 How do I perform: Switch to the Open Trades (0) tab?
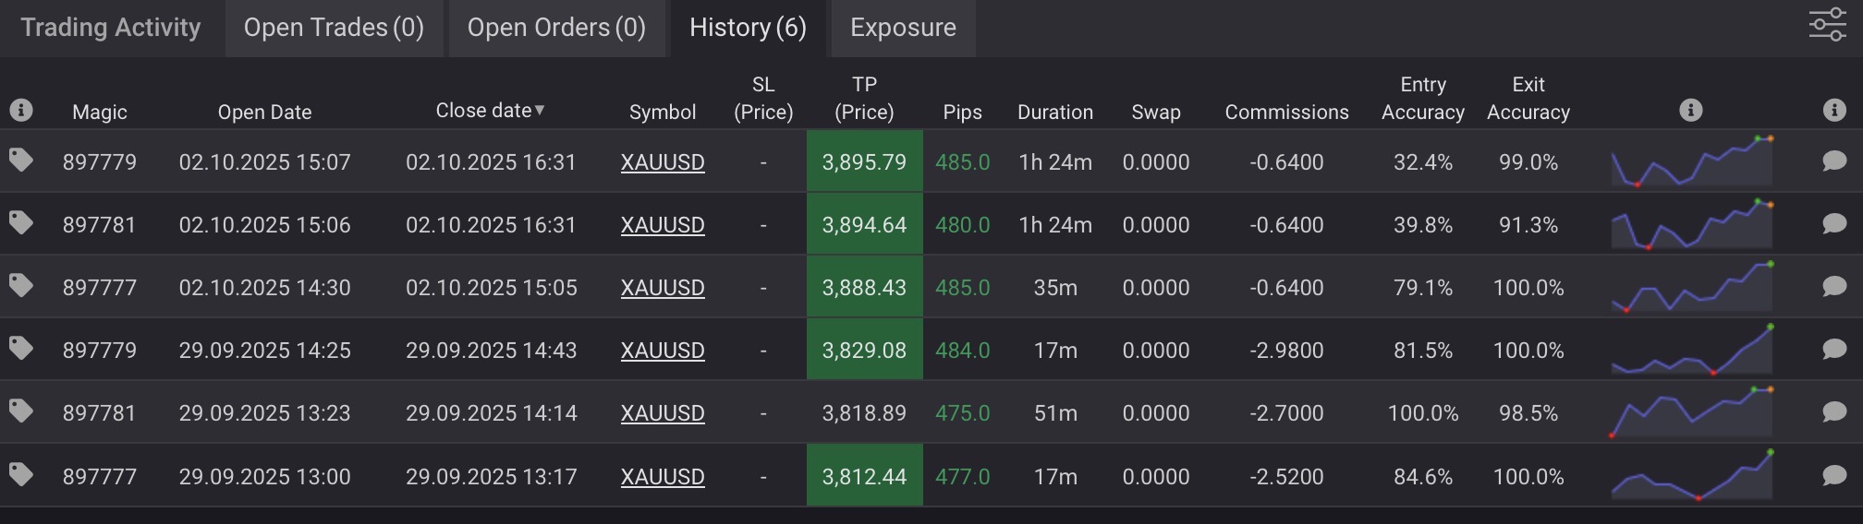click(334, 28)
